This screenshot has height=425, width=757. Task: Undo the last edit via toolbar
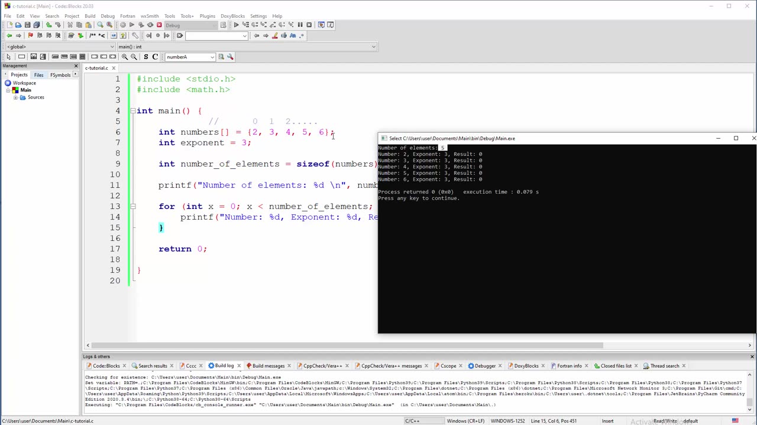pyautogui.click(x=48, y=25)
